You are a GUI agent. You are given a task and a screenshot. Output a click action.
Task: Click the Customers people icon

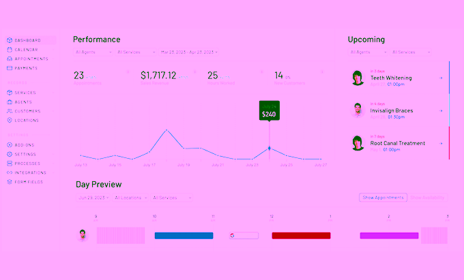(x=9, y=111)
